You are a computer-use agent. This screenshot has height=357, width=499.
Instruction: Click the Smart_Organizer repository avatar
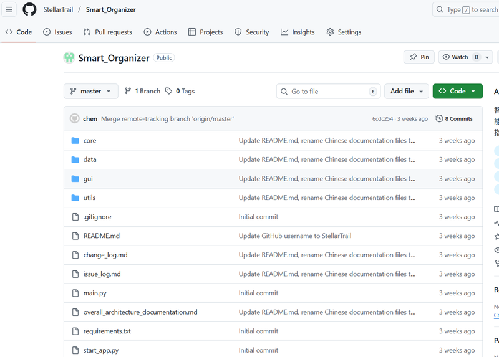[x=69, y=58]
